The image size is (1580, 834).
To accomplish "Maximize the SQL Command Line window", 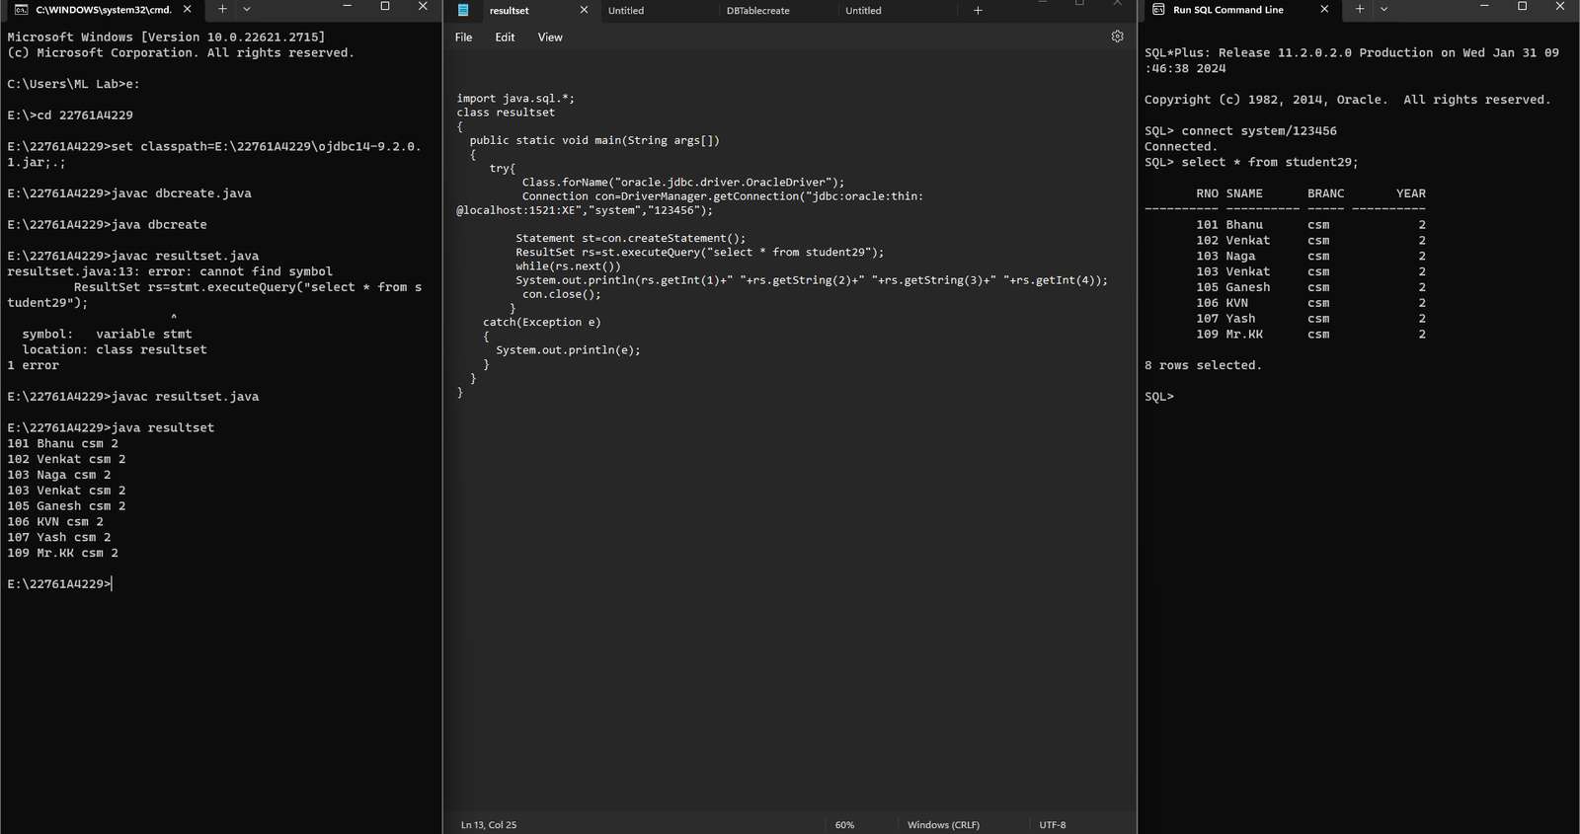I will [x=1522, y=6].
